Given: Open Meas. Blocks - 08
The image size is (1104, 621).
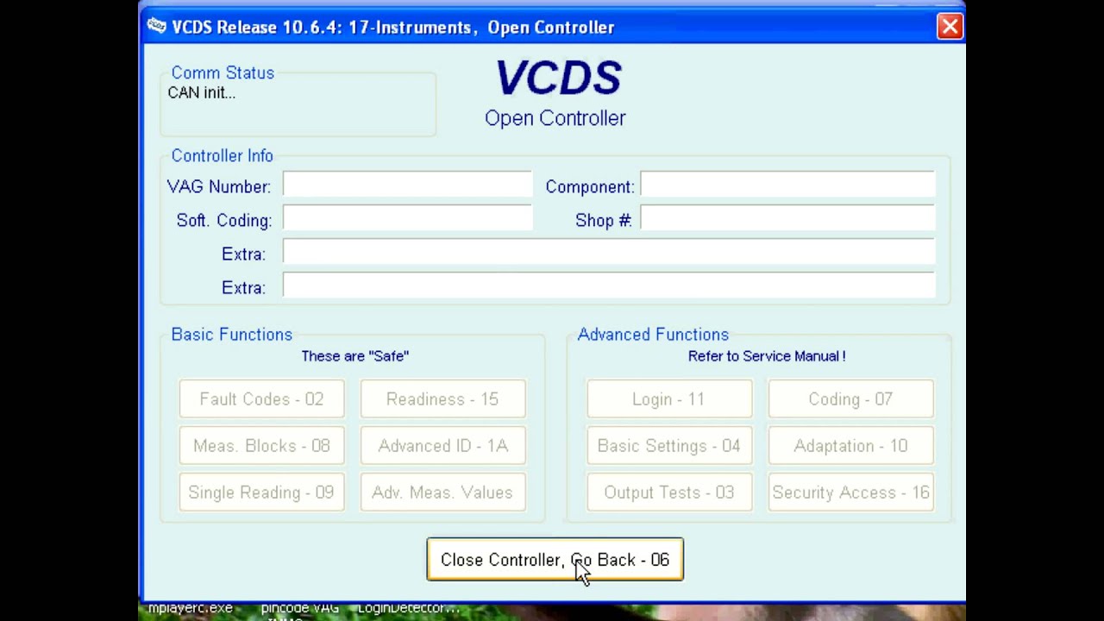Looking at the screenshot, I should tap(261, 446).
